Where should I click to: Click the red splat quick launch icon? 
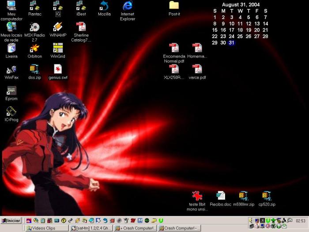click(x=133, y=221)
